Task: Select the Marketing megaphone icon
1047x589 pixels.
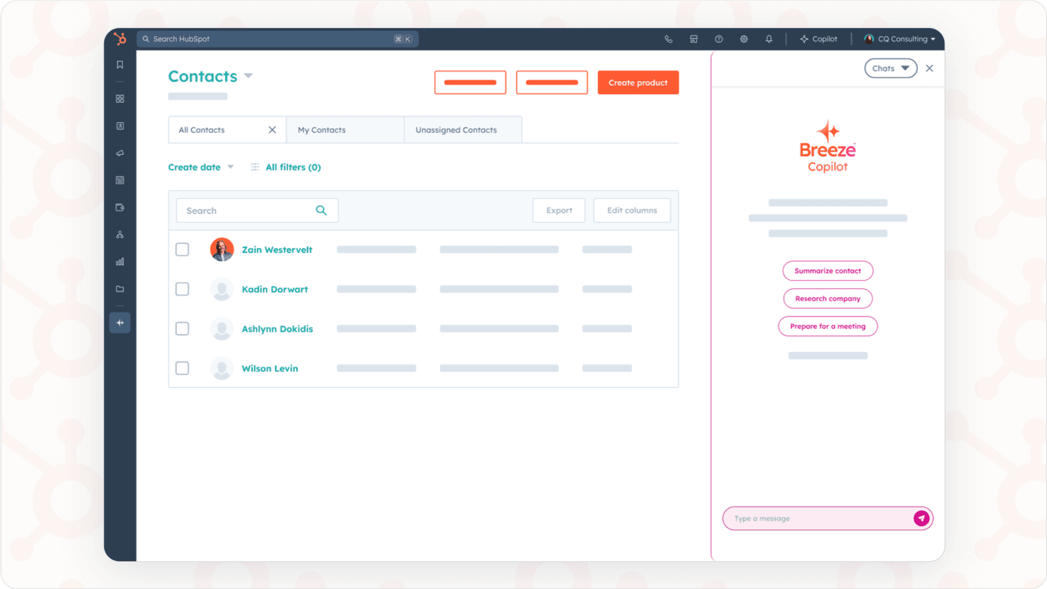Action: coord(120,153)
